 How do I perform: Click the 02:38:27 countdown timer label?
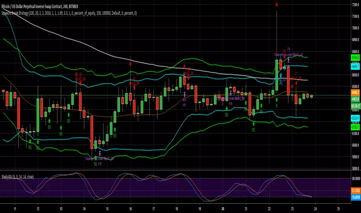click(355, 106)
